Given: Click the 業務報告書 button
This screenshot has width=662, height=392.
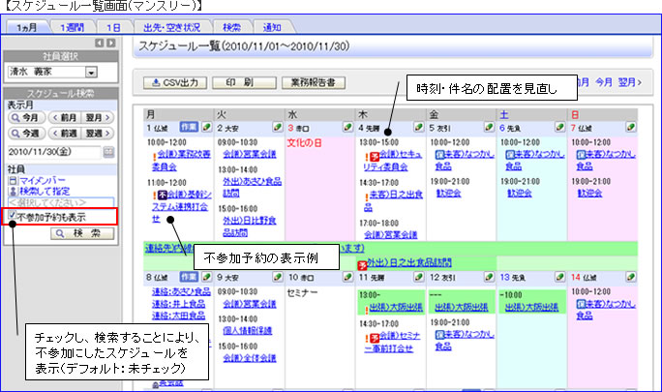Looking at the screenshot, I should pyautogui.click(x=314, y=83).
